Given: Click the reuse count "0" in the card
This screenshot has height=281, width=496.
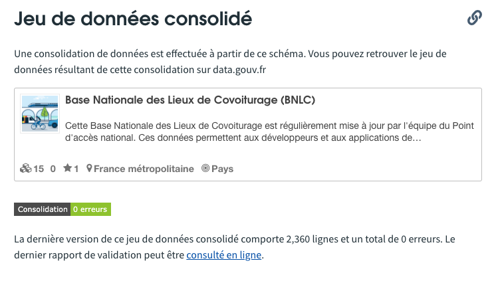Looking at the screenshot, I should pos(53,169).
